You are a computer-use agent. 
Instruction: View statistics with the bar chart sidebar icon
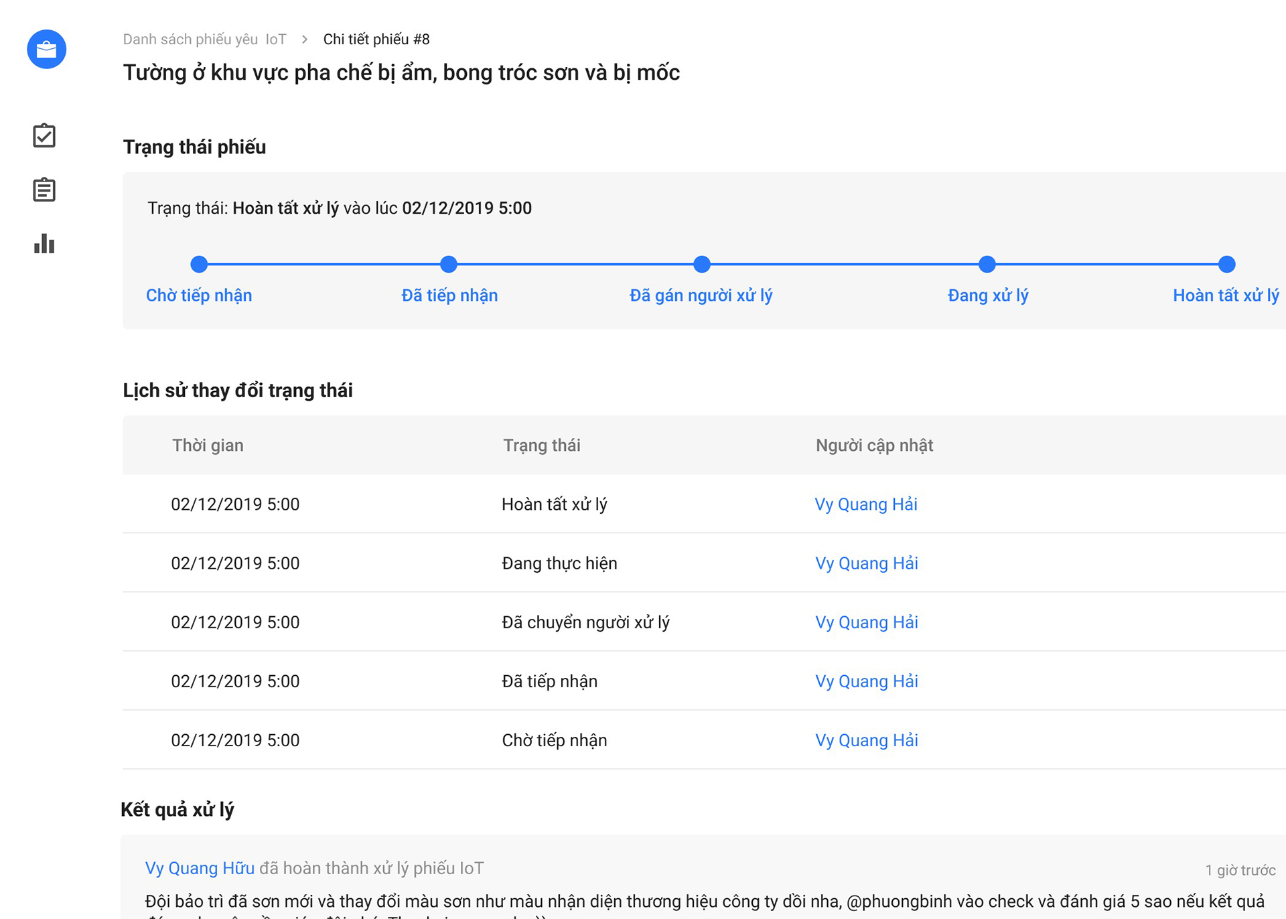[44, 244]
